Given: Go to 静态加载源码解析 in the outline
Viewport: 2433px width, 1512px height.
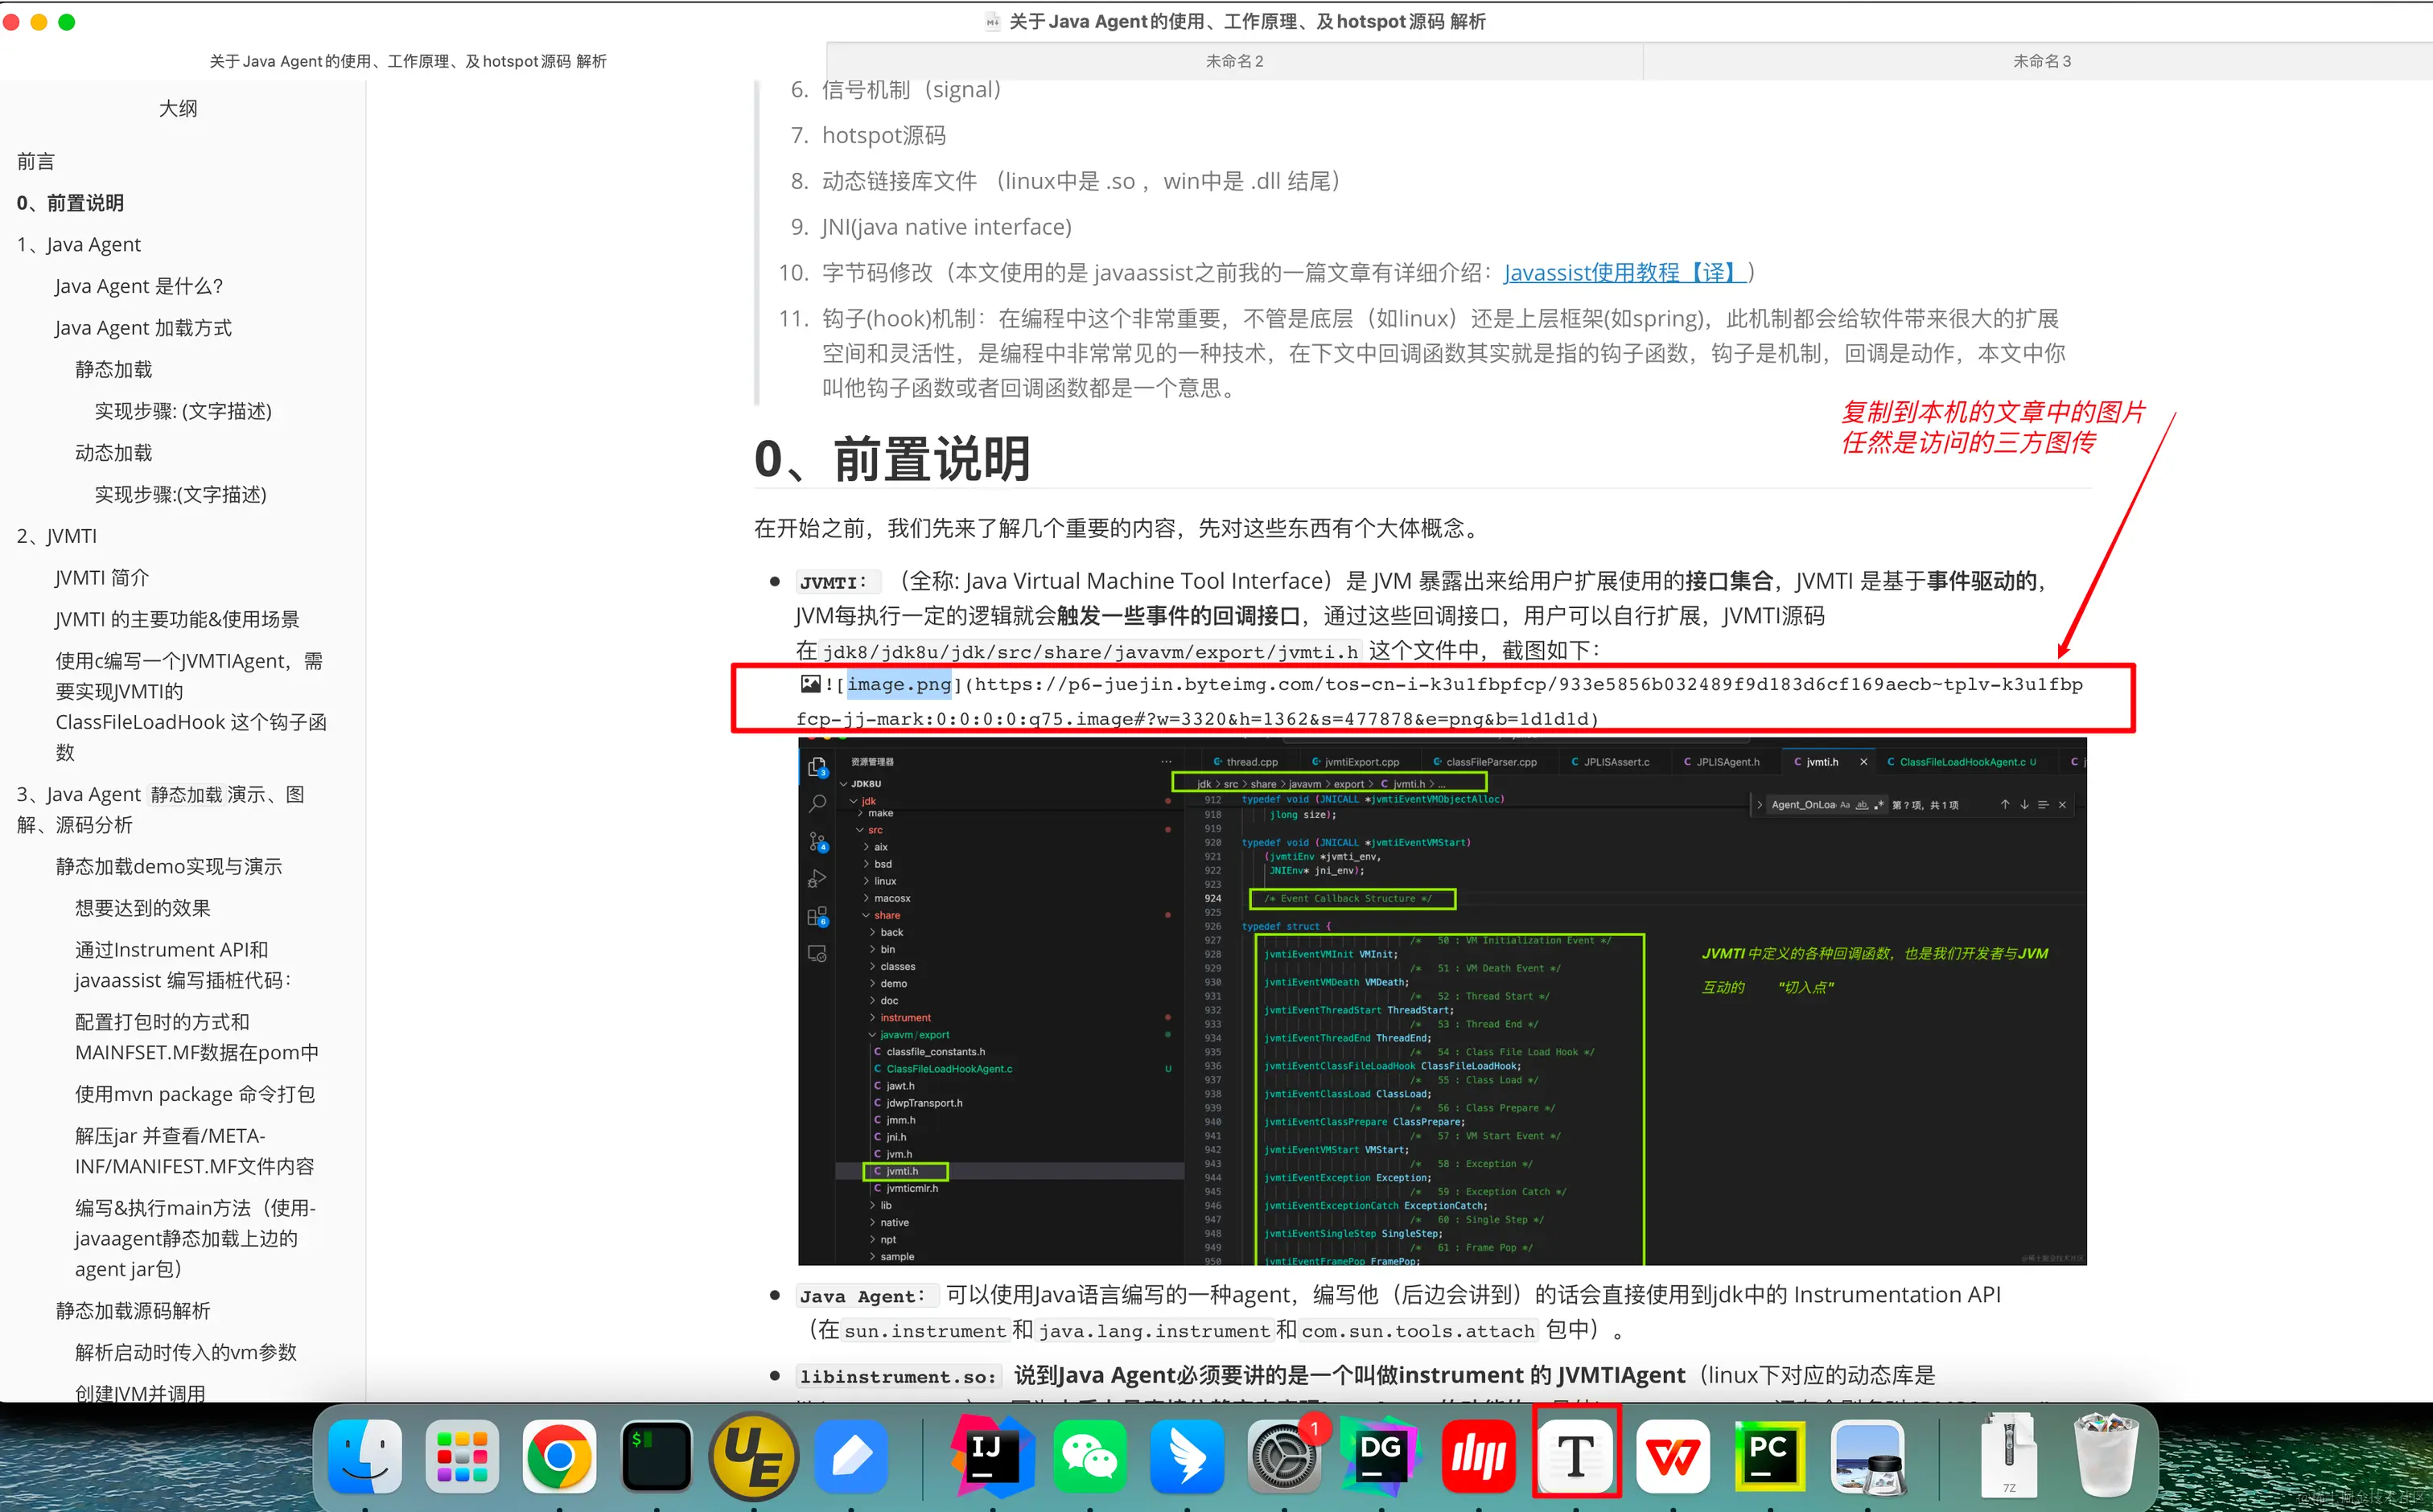Looking at the screenshot, I should point(133,1310).
